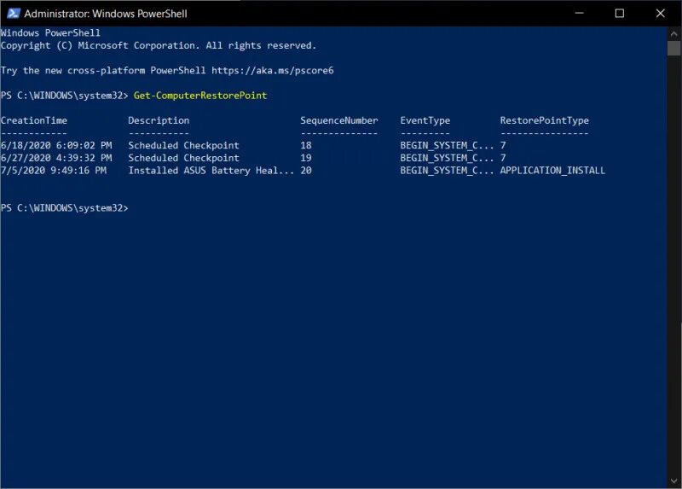Image resolution: width=682 pixels, height=489 pixels.
Task: Click the scrollbar up arrow
Action: click(673, 33)
